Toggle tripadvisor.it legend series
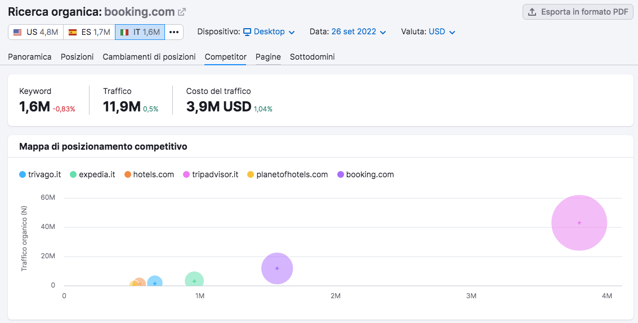The height and width of the screenshot is (323, 638). pyautogui.click(x=211, y=174)
